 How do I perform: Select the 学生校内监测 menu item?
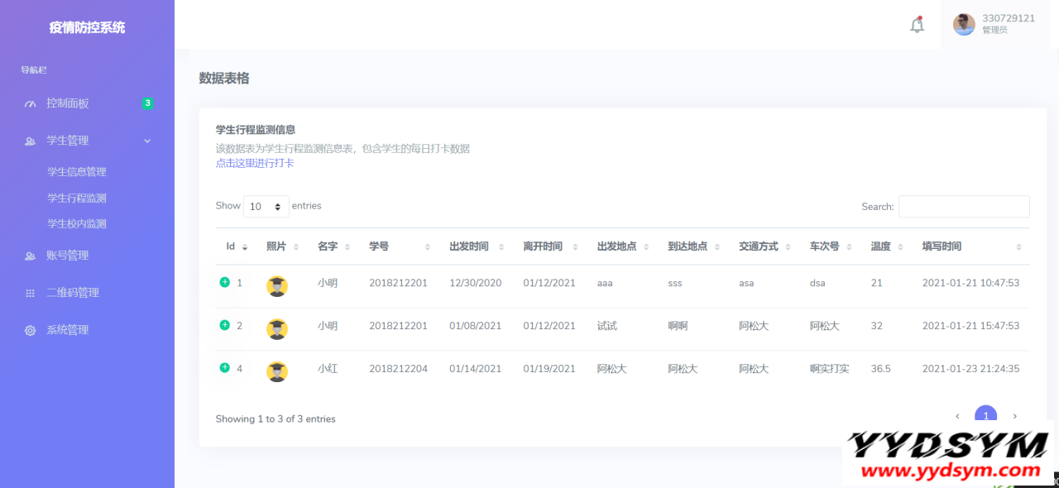[79, 223]
